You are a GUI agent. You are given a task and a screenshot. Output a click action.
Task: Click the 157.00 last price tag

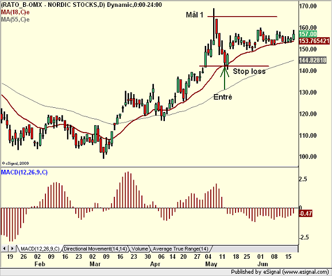308,34
